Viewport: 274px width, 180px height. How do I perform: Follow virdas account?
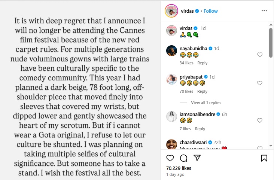click(210, 11)
